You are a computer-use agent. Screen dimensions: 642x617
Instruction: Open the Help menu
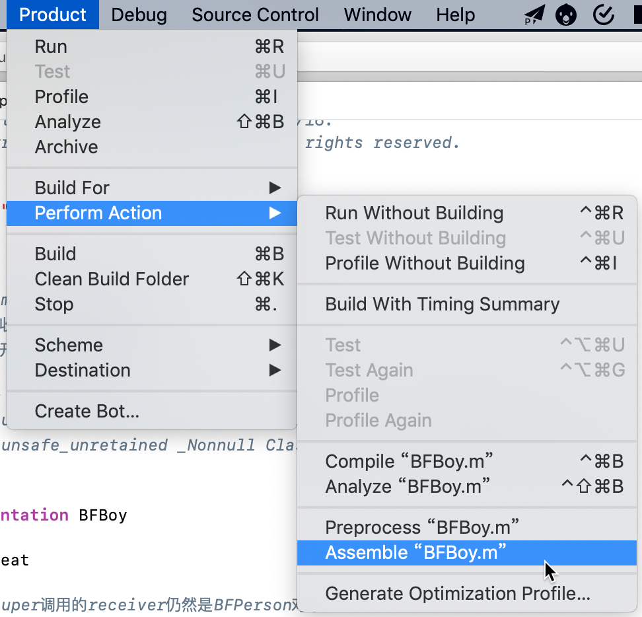click(x=455, y=15)
